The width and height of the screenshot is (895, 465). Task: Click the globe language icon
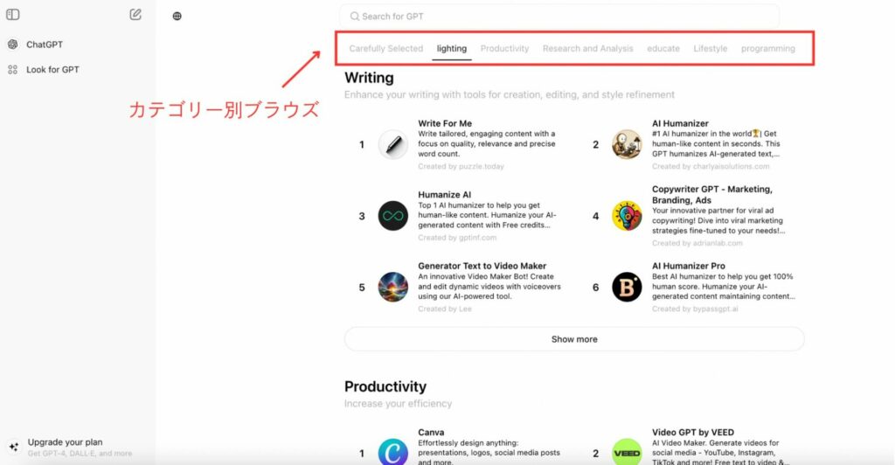[x=177, y=16]
